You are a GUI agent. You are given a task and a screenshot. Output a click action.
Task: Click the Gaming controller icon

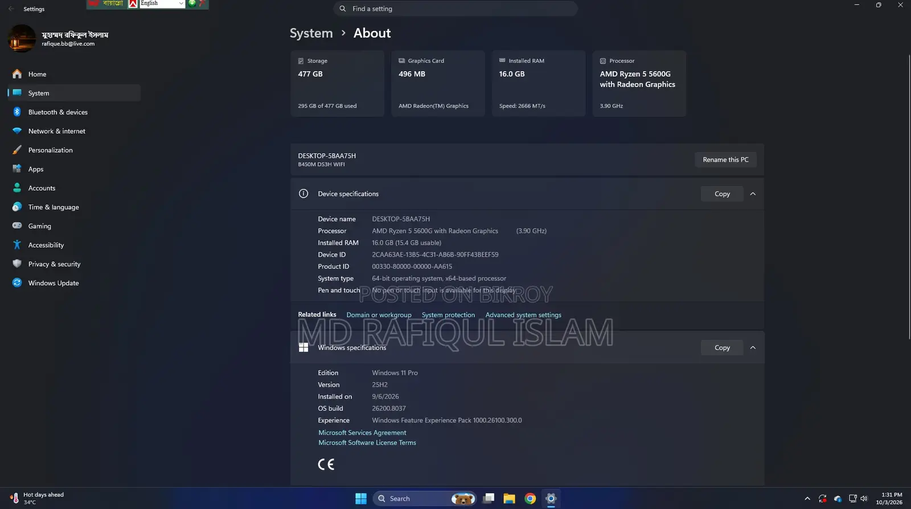pos(17,225)
